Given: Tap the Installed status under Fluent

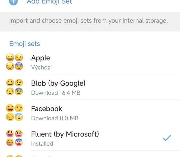Looking at the screenshot, I should (x=42, y=144).
